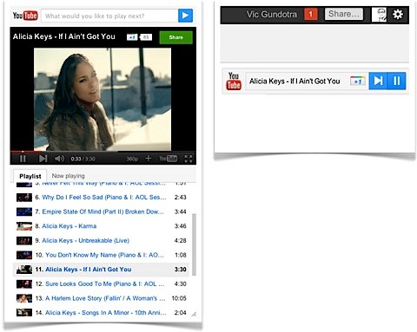Click the YouTube logo in the mini player
This screenshot has width=417, height=332.
(x=234, y=81)
